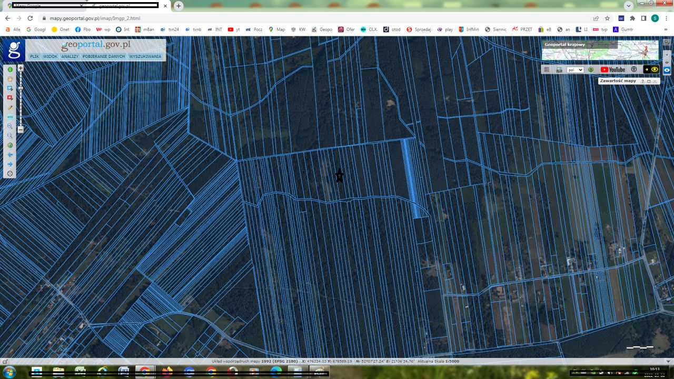Select the red rectangle selection tool
The width and height of the screenshot is (674, 379).
10,98
